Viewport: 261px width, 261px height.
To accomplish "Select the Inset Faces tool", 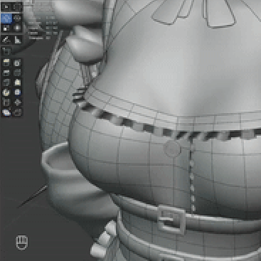I will 17,63.
